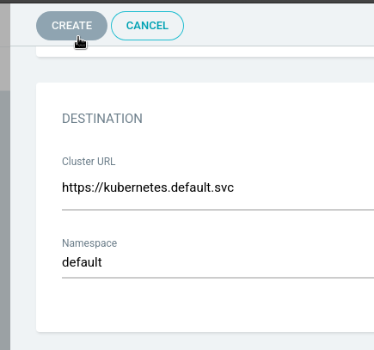Focus the Cluster URL input field
Viewport: 374px width, 350px height.
pyautogui.click(x=218, y=187)
